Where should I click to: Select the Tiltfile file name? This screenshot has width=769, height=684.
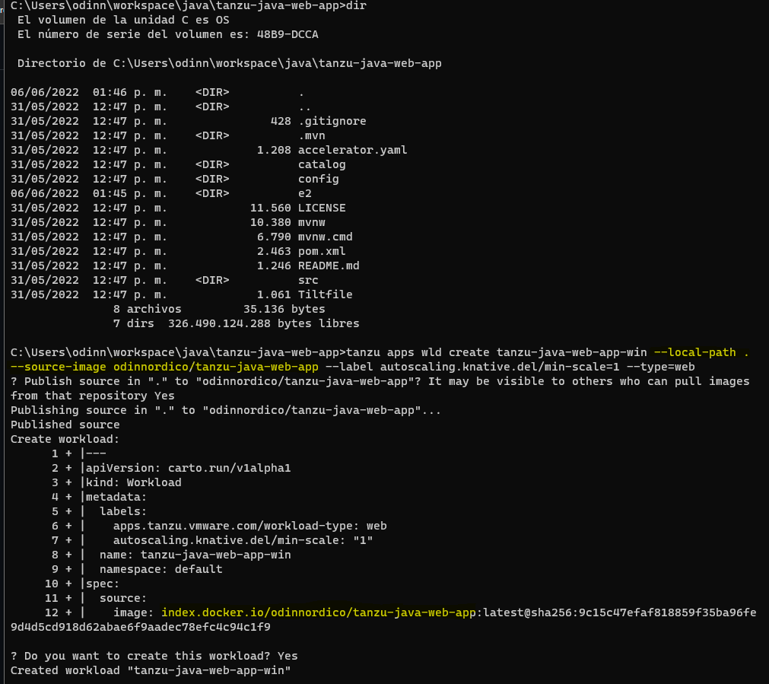coord(325,294)
